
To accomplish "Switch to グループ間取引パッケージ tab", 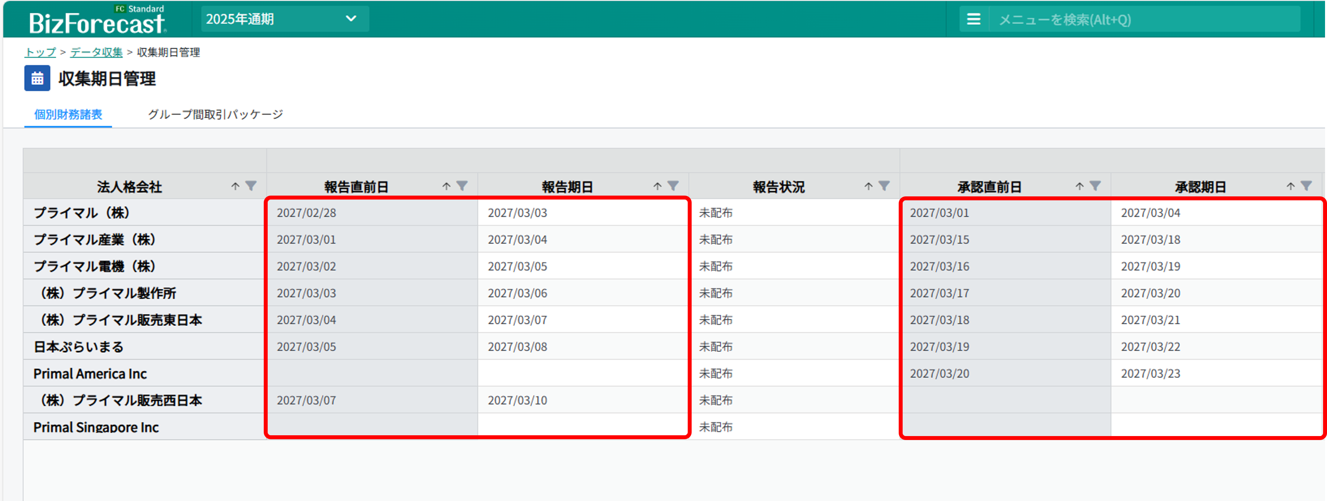I will click(x=215, y=114).
